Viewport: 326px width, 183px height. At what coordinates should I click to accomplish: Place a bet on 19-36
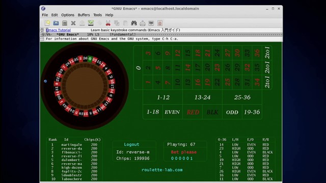pyautogui.click(x=252, y=112)
